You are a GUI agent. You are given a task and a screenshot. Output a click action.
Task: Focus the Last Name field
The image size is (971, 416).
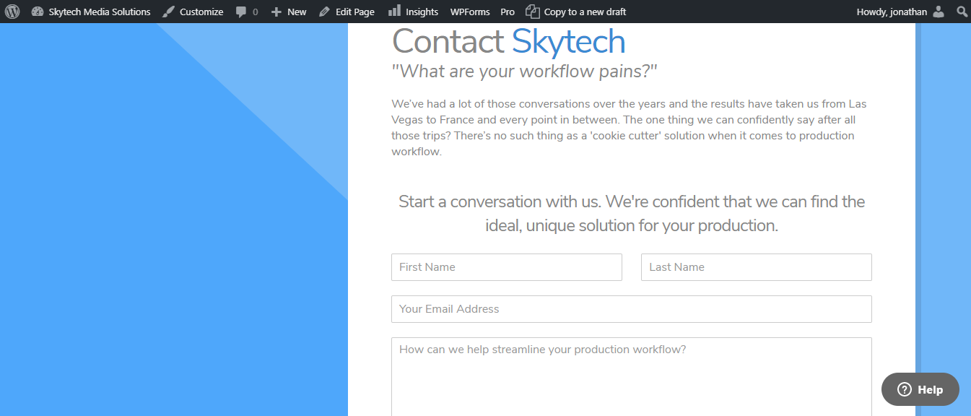[x=757, y=267]
